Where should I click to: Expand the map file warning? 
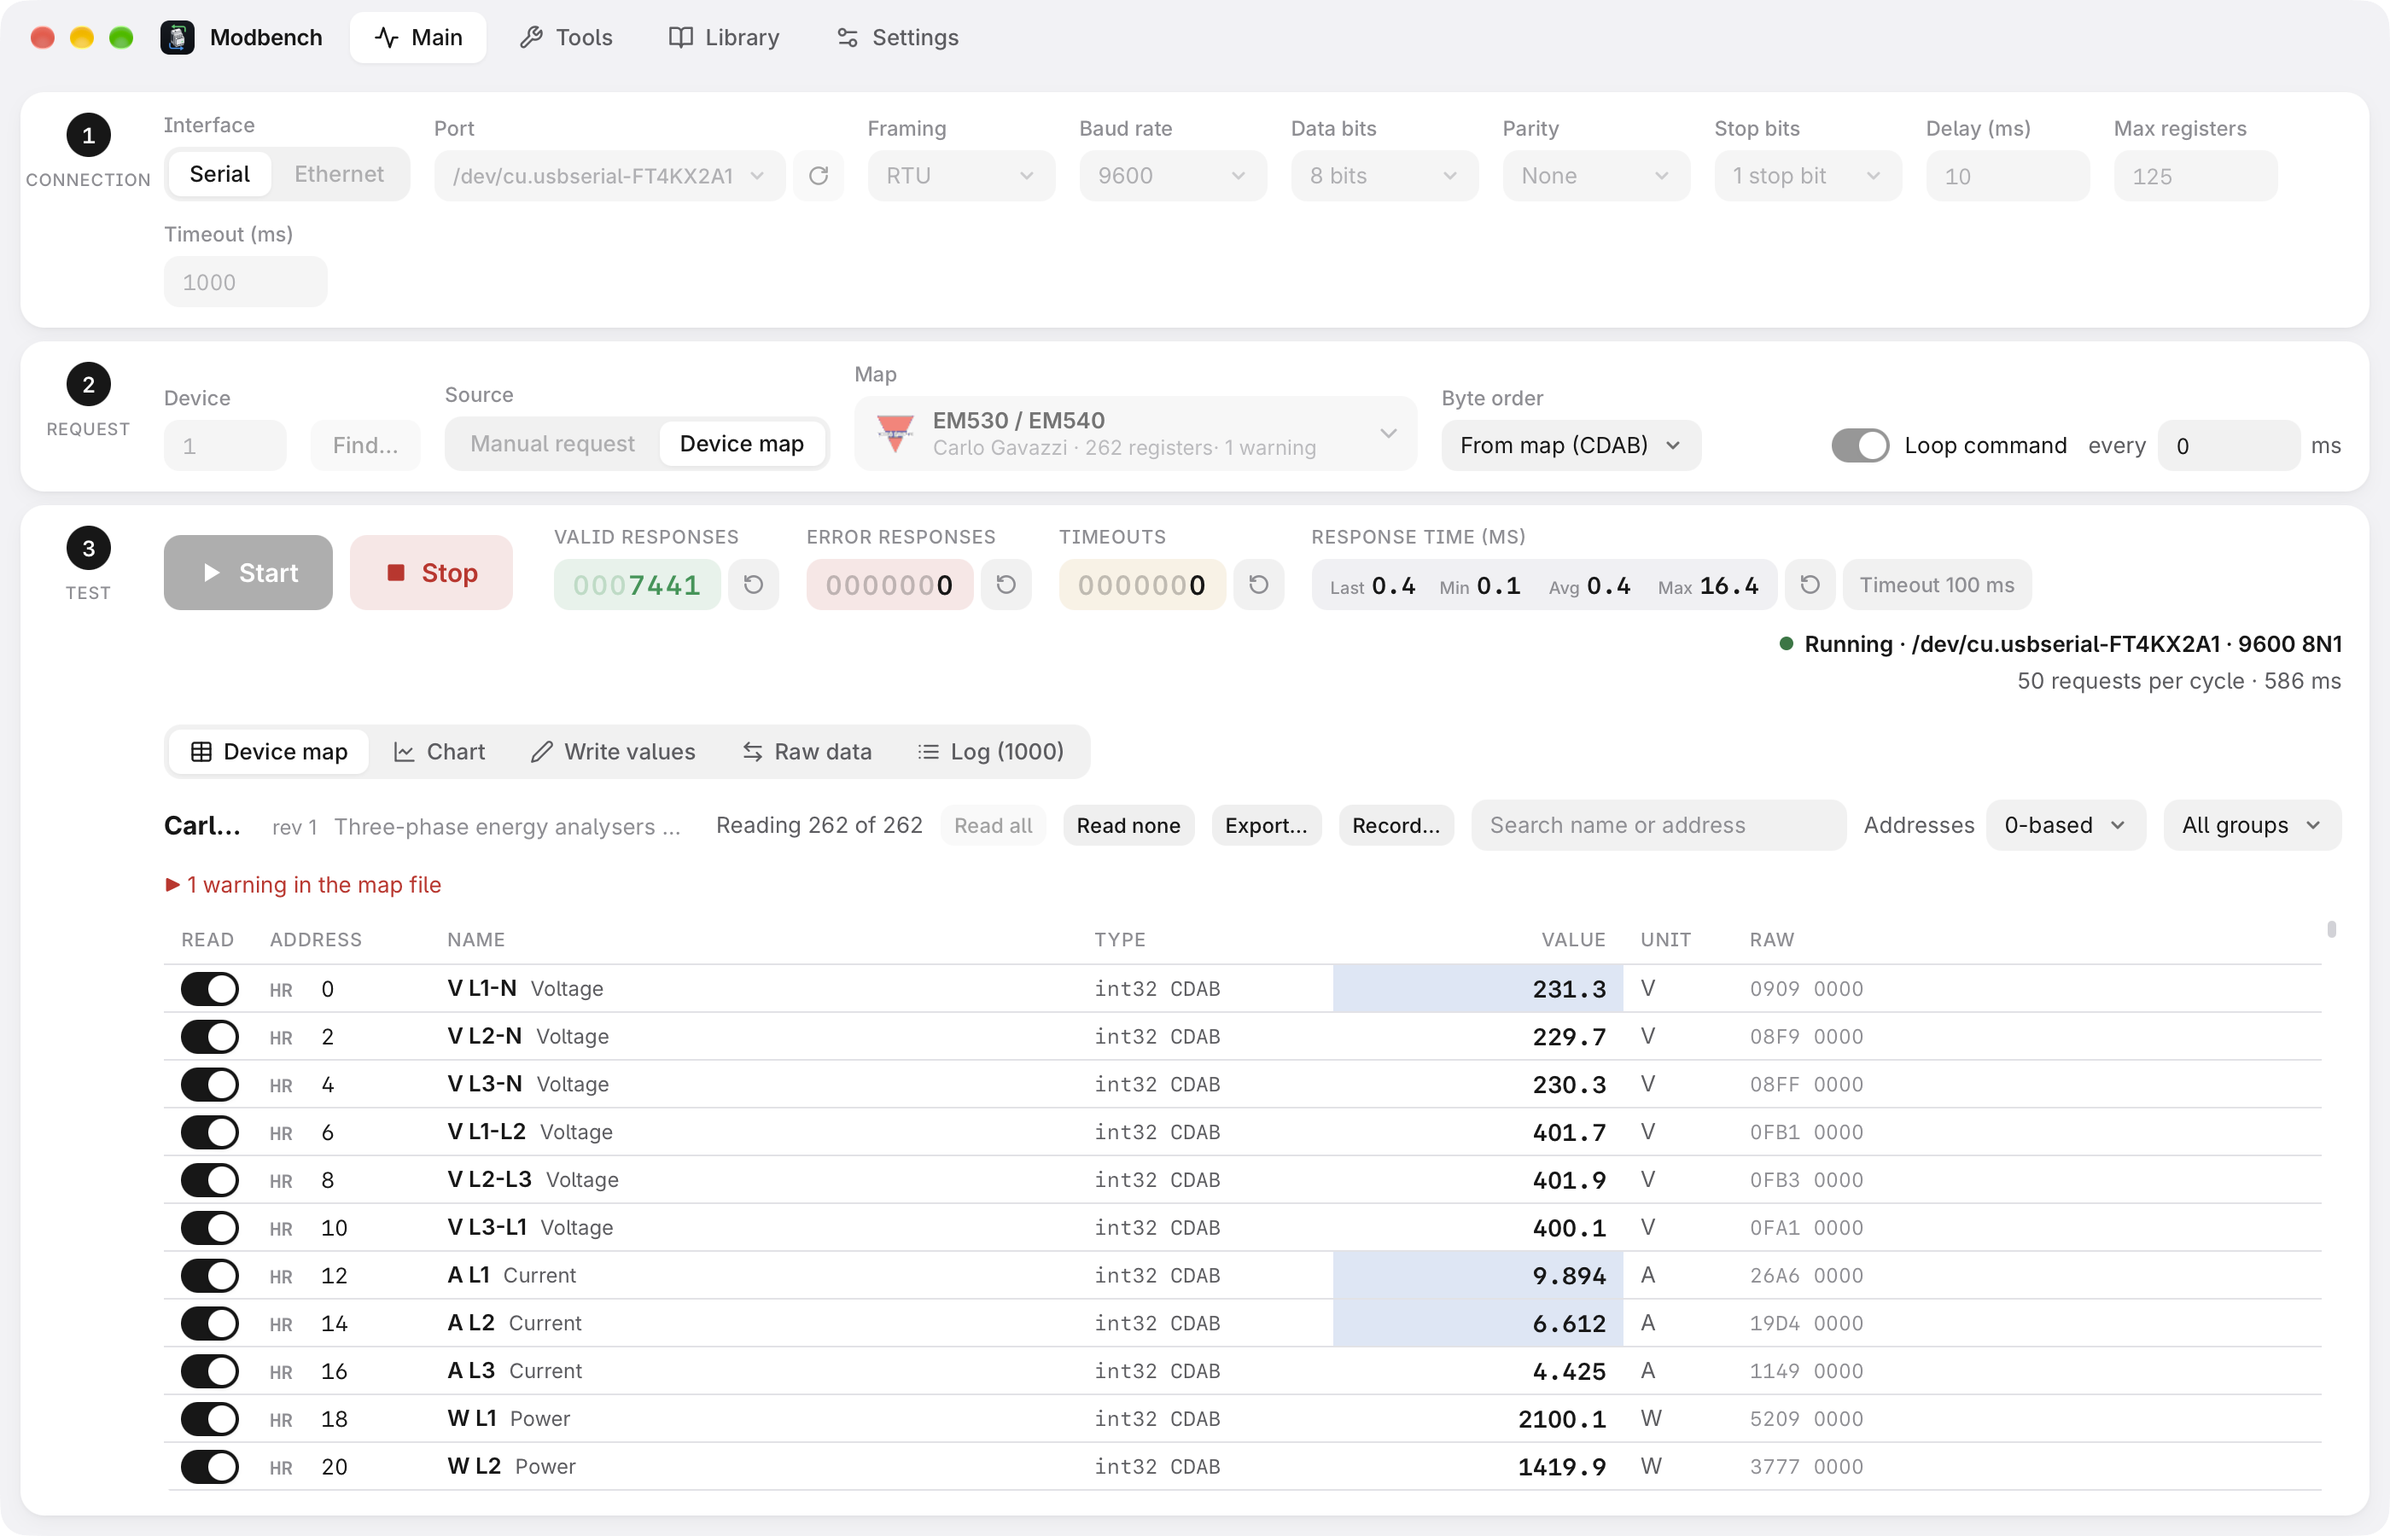coord(303,886)
